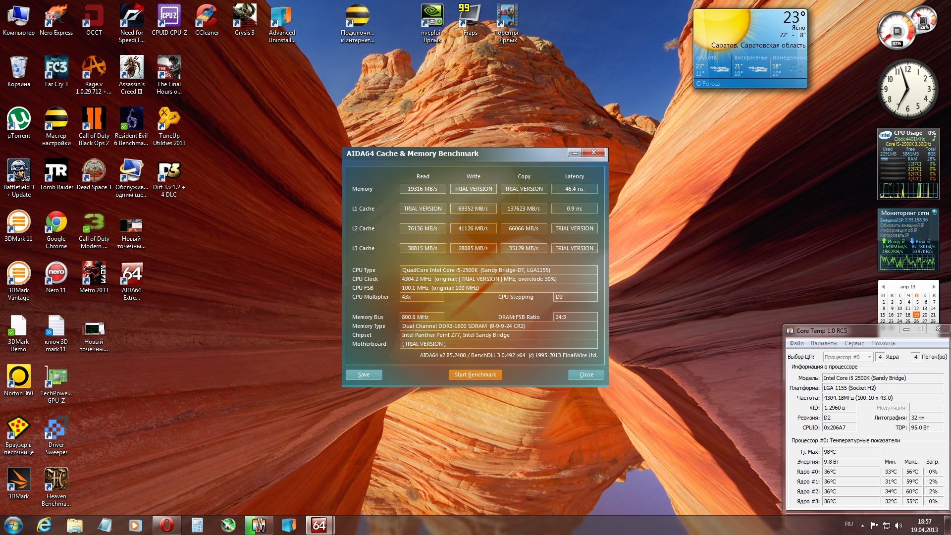
Task: Click the volume speaker tray icon
Action: coord(898,525)
